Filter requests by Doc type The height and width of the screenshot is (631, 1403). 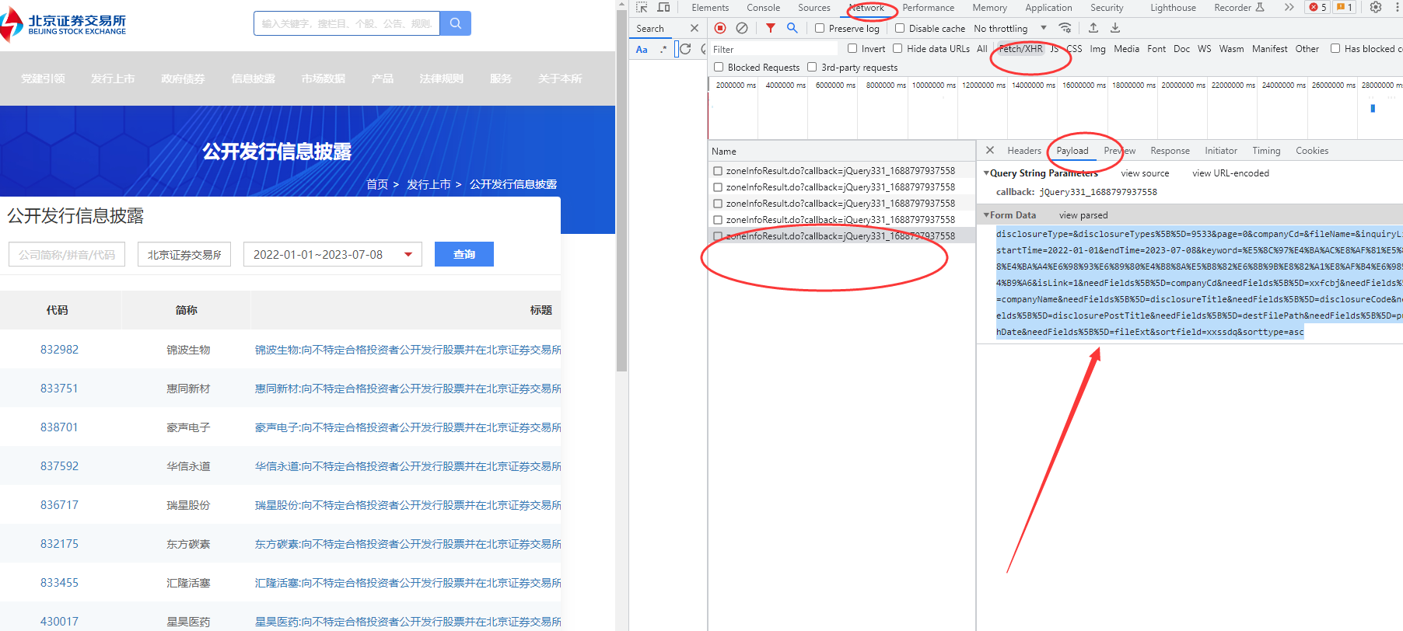(1181, 49)
